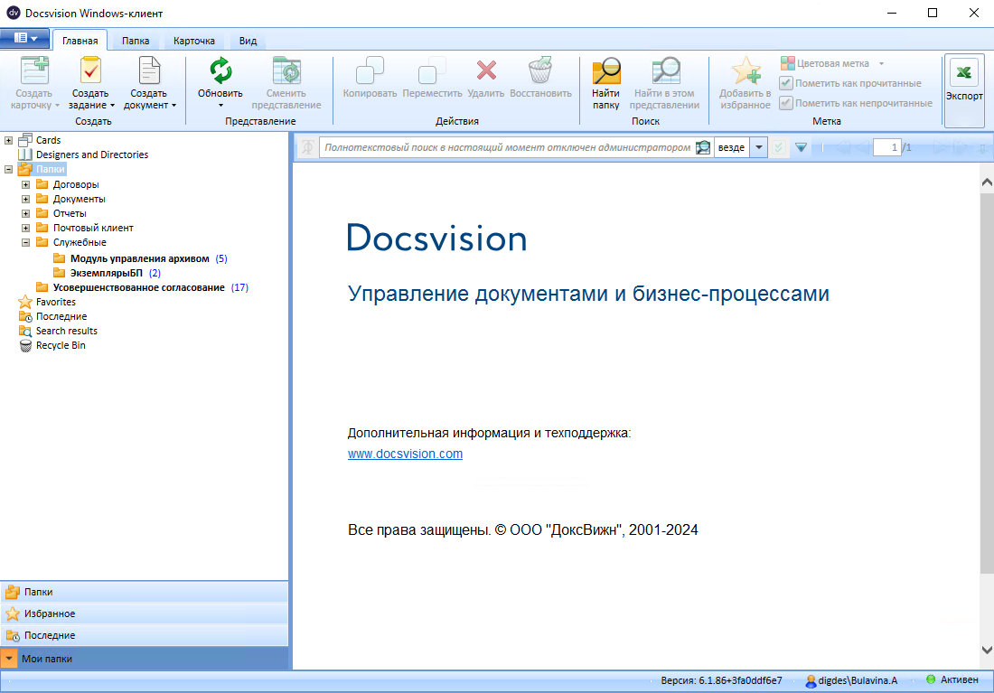Image resolution: width=994 pixels, height=693 pixels.
Task: Refresh the view with Обновить icon
Action: [220, 71]
